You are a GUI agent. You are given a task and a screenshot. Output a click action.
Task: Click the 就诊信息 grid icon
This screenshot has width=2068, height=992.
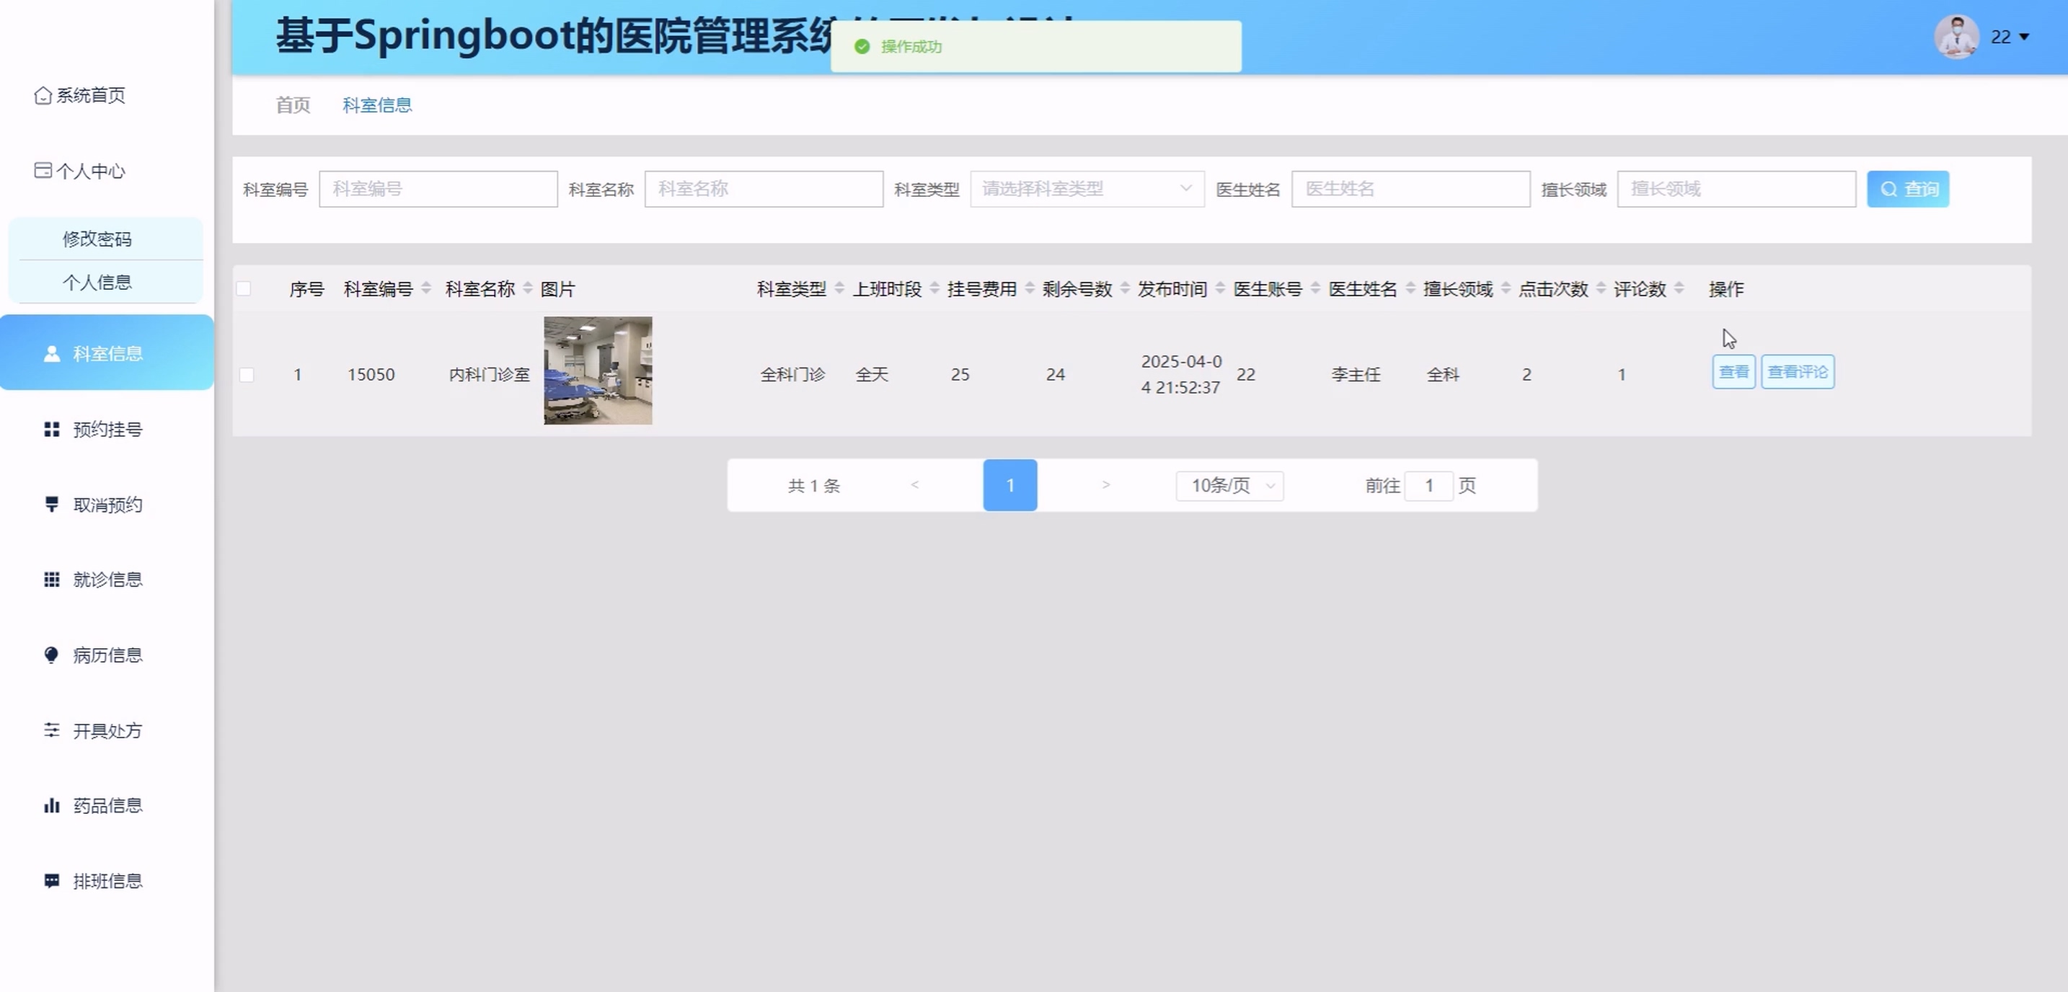(51, 580)
